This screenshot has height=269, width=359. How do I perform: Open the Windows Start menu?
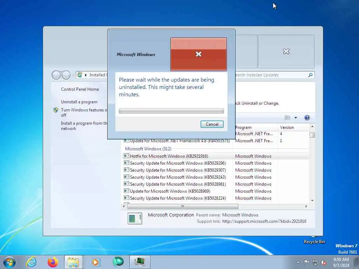pos(9,262)
